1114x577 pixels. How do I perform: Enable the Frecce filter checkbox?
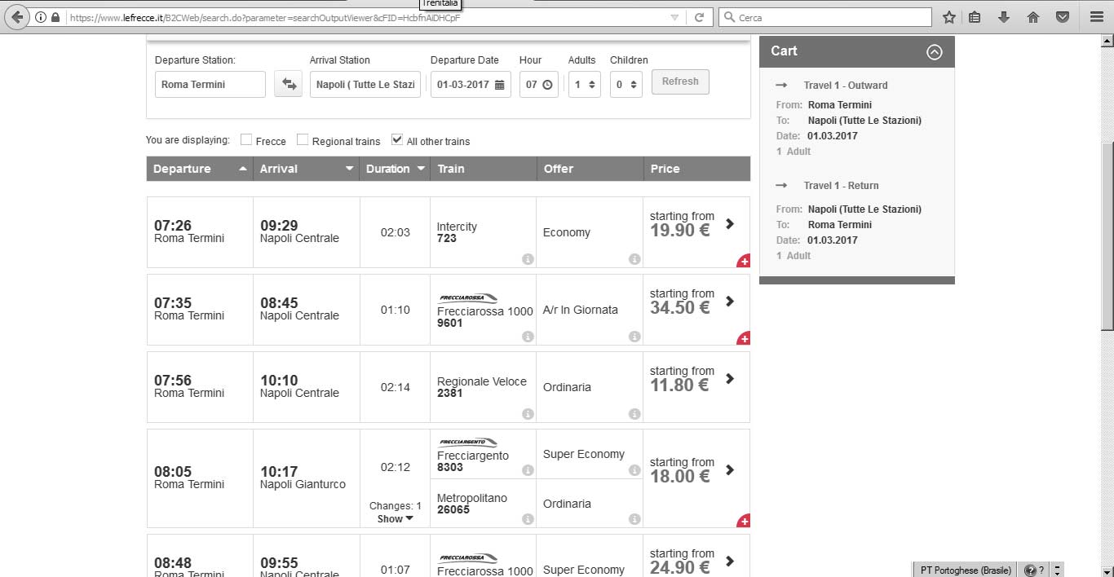click(x=245, y=140)
